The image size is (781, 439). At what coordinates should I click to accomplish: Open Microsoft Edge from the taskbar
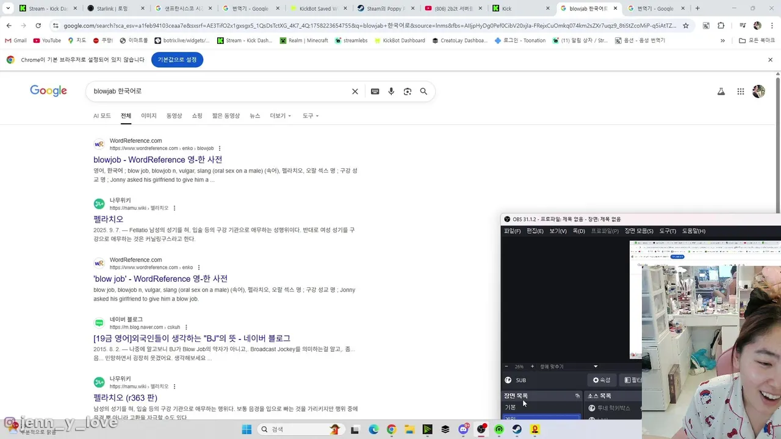(x=373, y=429)
